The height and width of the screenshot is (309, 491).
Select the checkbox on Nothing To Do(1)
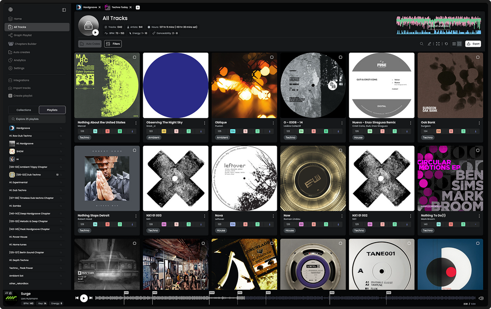coord(478,150)
